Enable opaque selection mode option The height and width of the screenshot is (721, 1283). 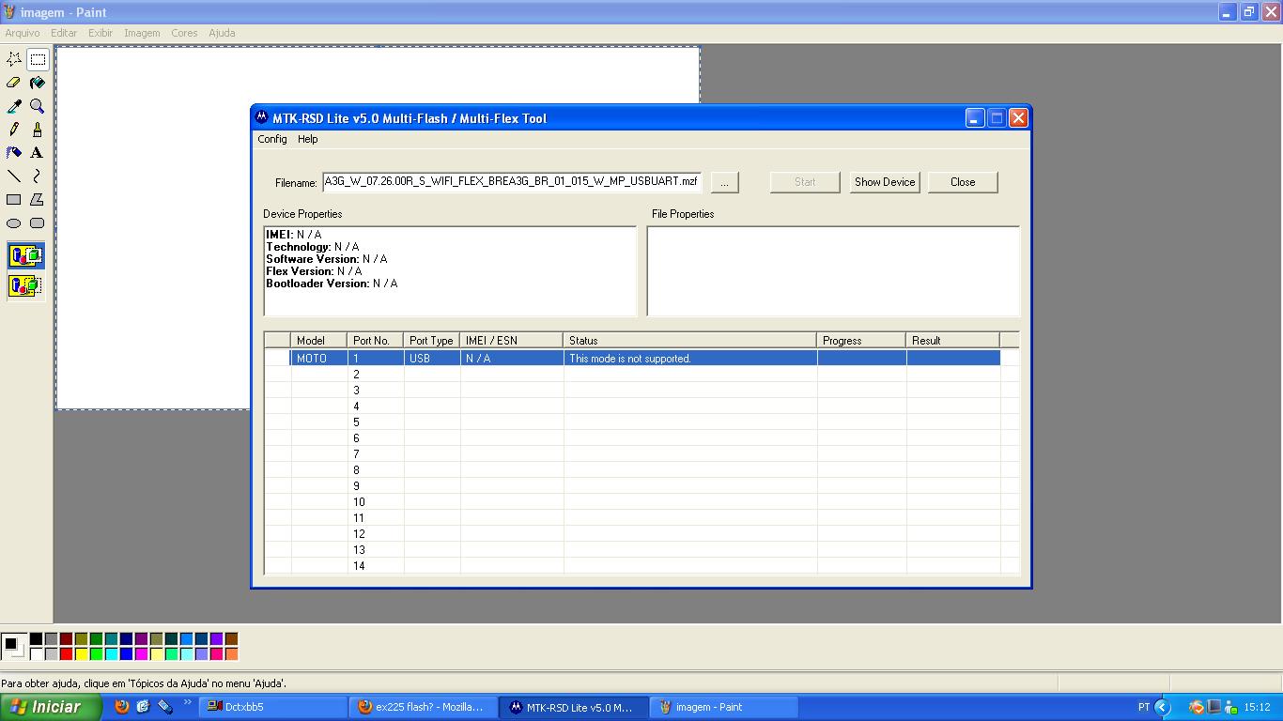pos(26,254)
